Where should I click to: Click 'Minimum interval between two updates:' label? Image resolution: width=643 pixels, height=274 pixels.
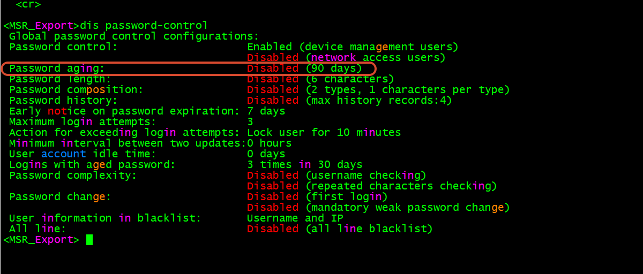tap(128, 143)
